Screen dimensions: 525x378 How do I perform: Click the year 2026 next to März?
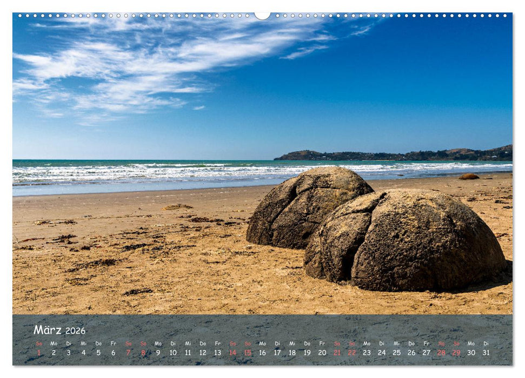(x=76, y=331)
